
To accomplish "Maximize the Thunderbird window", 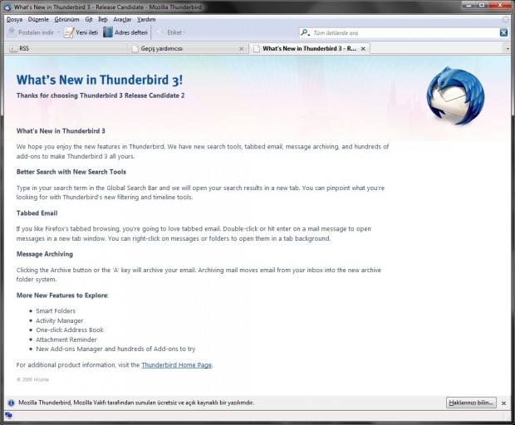I will click(x=482, y=5).
